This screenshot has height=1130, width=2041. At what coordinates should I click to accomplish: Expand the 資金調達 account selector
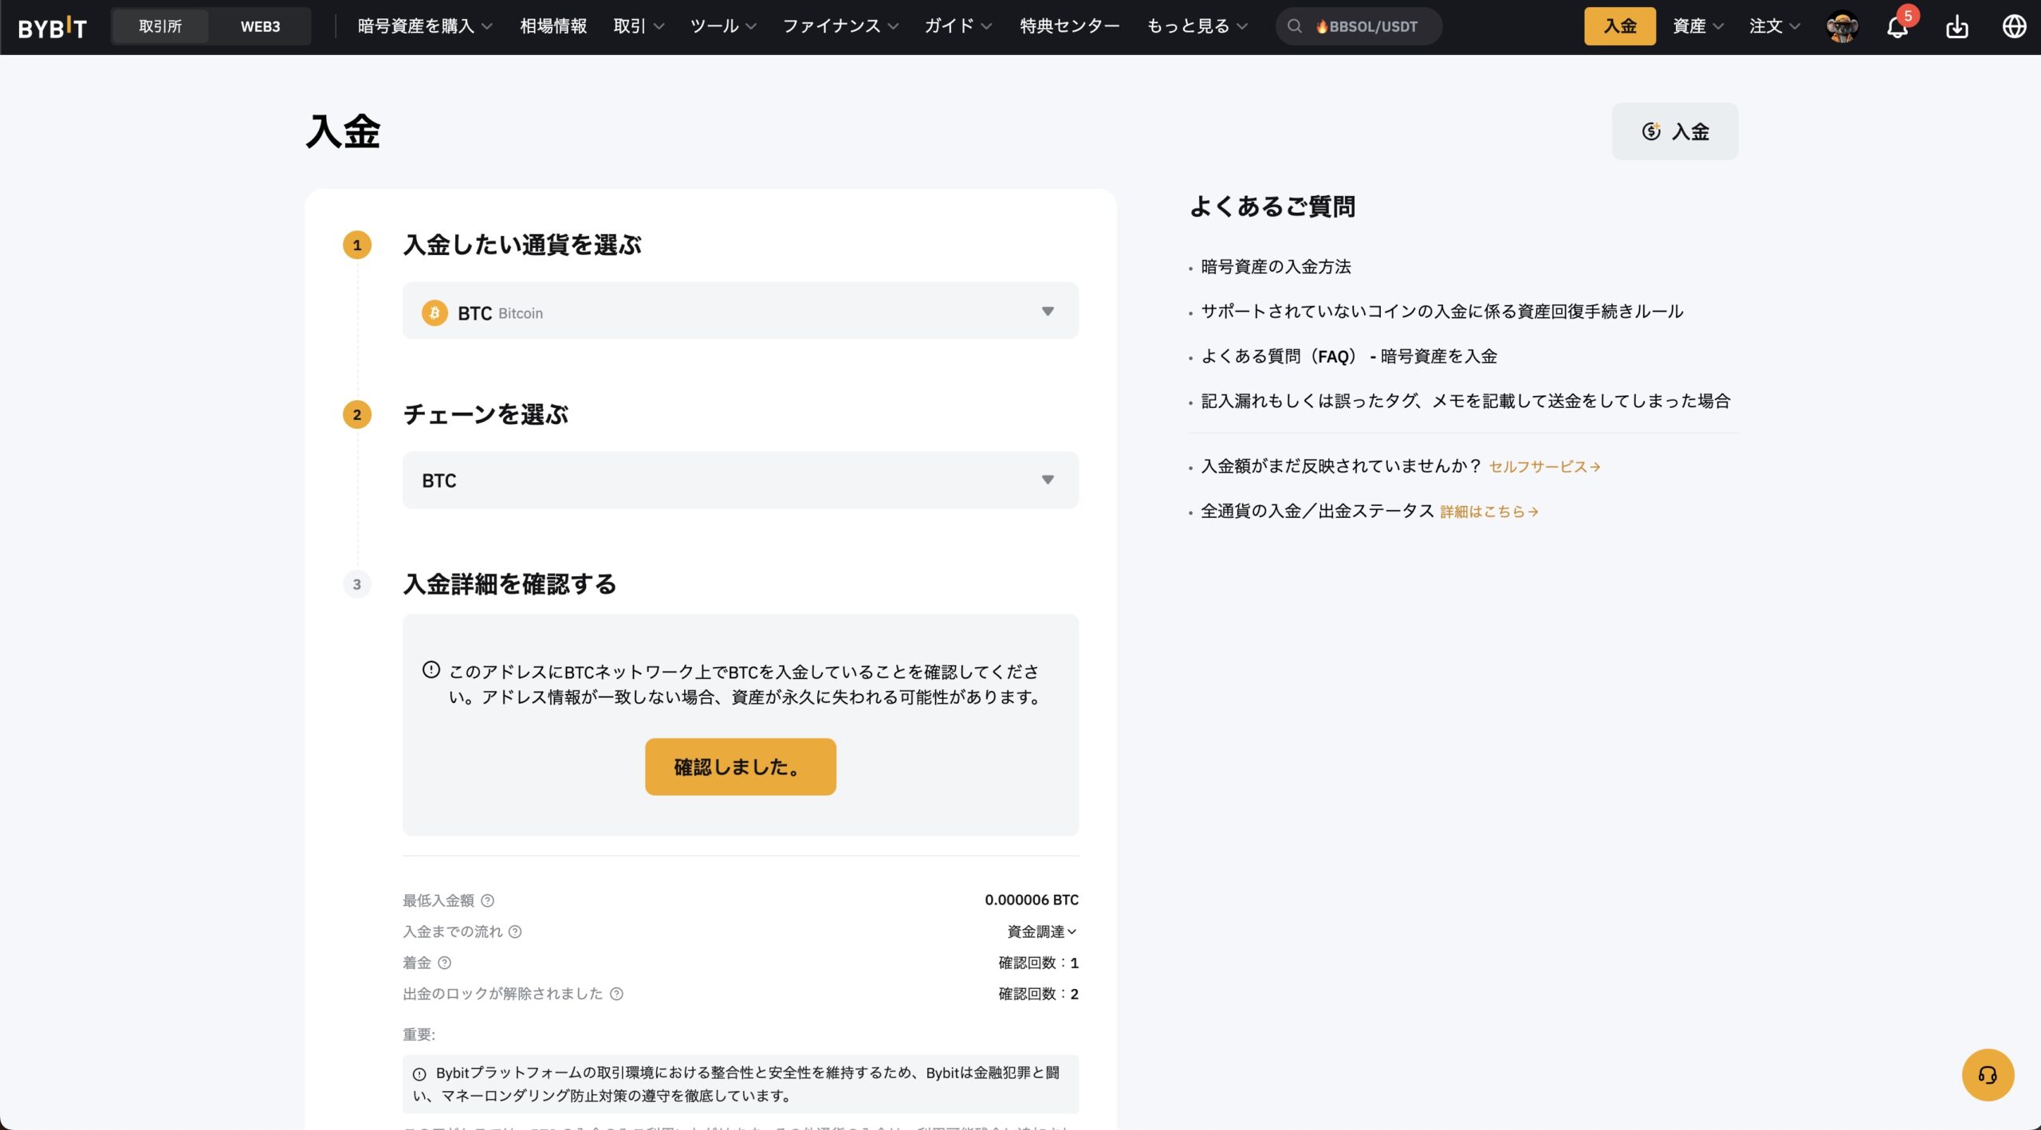pos(1043,932)
